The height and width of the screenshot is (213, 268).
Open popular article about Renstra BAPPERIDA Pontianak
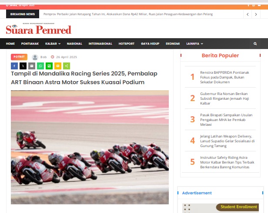point(224,77)
